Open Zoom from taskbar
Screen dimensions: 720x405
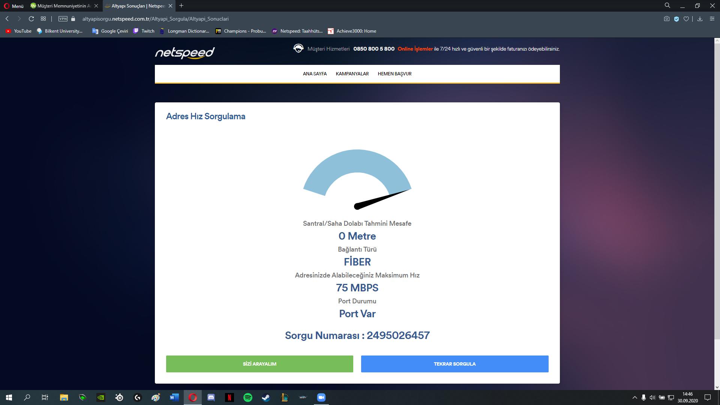click(321, 397)
